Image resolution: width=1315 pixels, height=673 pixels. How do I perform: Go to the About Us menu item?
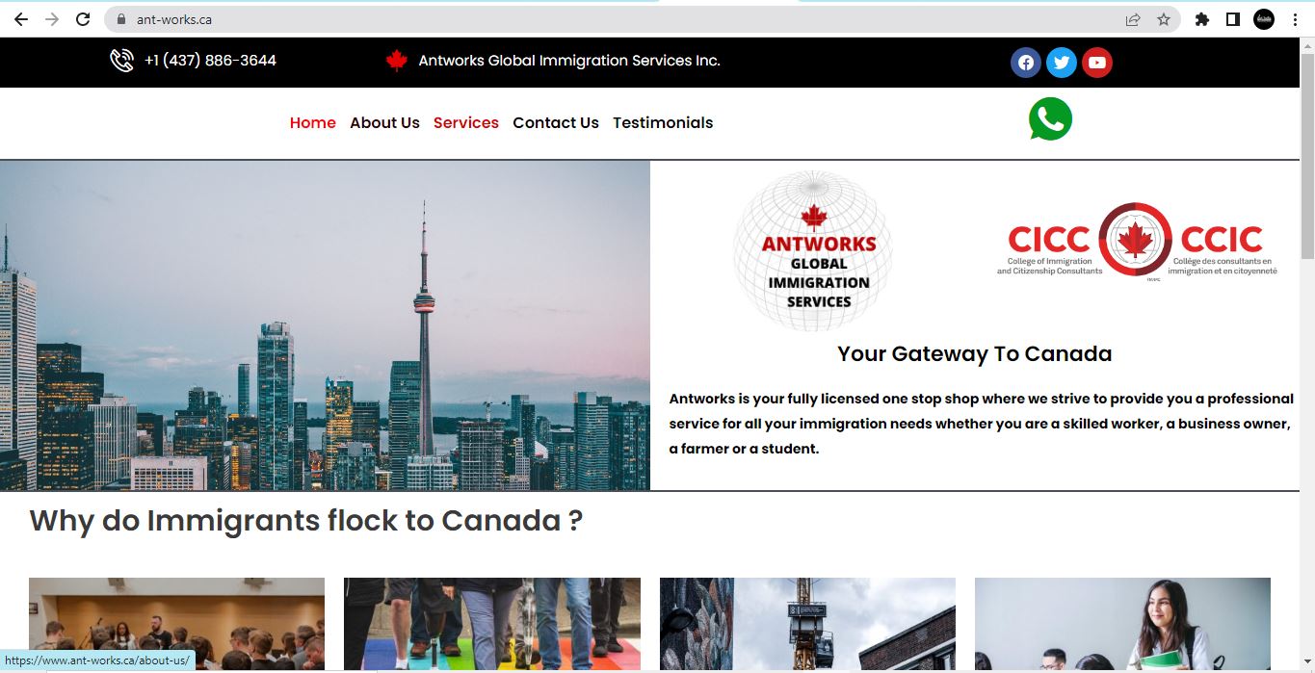[x=384, y=123]
